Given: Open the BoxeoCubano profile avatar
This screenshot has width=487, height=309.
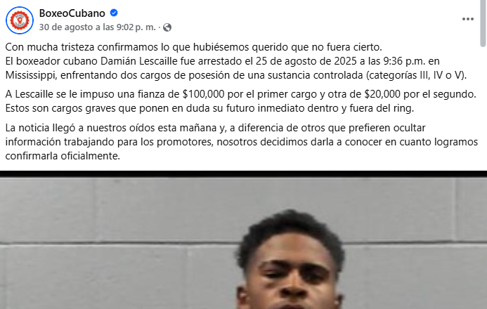Looking at the screenshot, I should [20, 20].
